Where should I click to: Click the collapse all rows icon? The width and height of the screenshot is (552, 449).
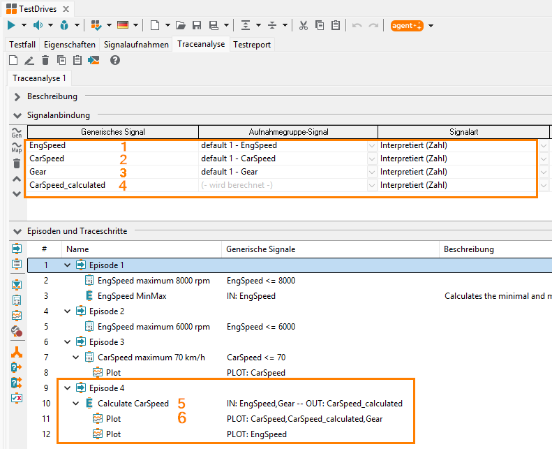(x=271, y=25)
